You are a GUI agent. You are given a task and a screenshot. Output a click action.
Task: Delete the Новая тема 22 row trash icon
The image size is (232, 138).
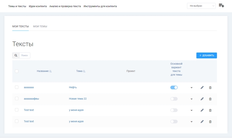coord(210,99)
